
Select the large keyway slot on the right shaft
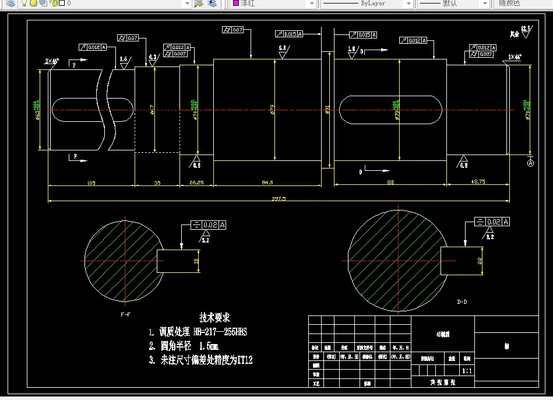pyautogui.click(x=390, y=110)
